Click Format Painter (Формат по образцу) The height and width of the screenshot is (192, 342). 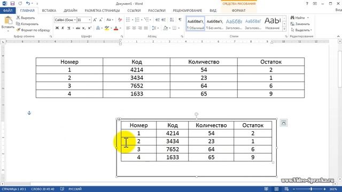33,30
